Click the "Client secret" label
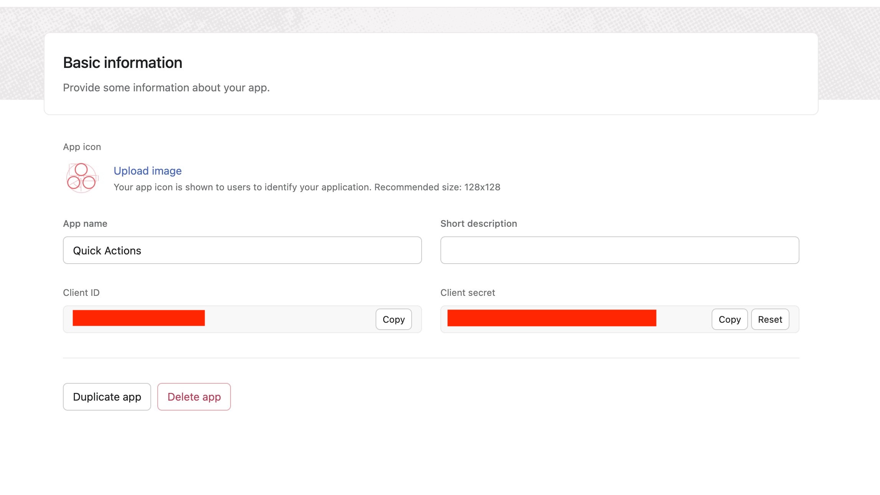 pos(468,292)
